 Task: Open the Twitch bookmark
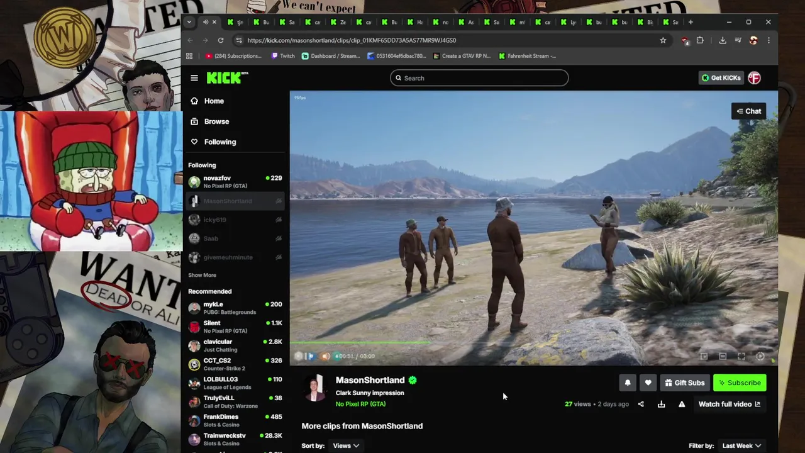(283, 56)
